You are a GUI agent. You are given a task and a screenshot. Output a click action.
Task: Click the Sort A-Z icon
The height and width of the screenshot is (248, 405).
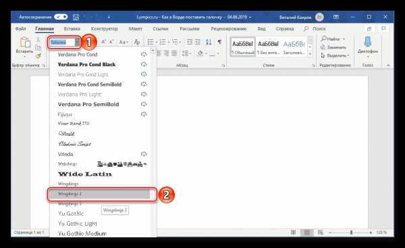click(208, 42)
